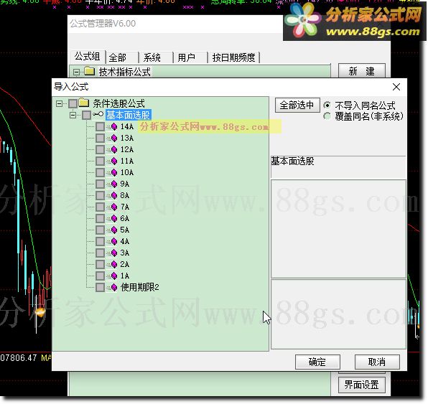Screen dimensions: 428x404
Task: Select the 9A formula label
Action: (125, 184)
